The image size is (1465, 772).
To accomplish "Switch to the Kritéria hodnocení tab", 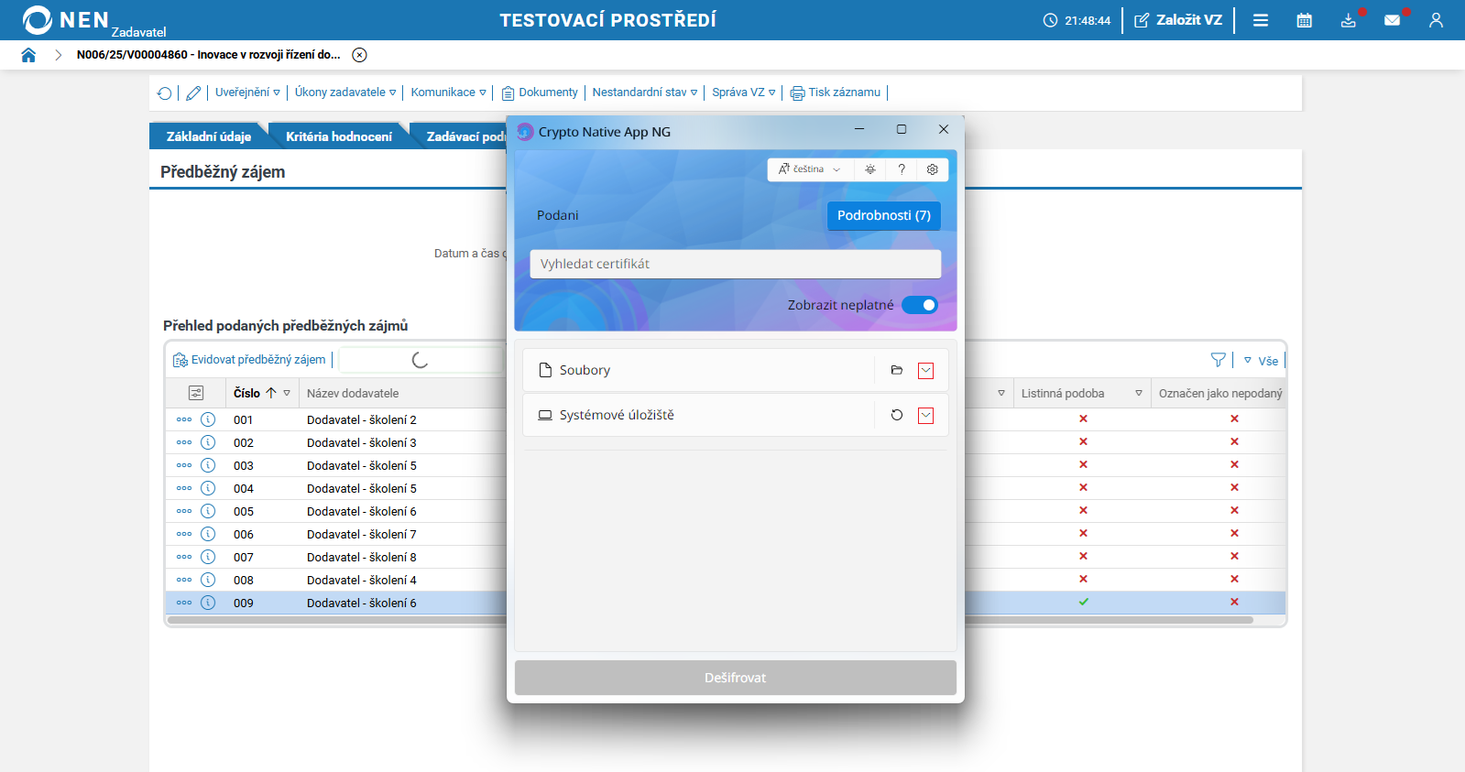I will click(339, 136).
